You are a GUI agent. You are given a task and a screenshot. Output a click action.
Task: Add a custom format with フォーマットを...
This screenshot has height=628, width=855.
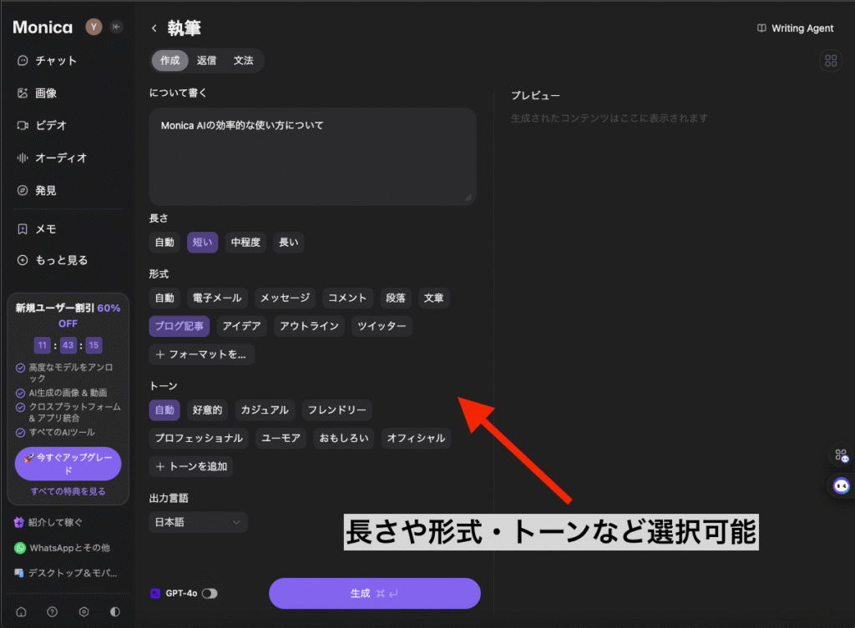[201, 354]
